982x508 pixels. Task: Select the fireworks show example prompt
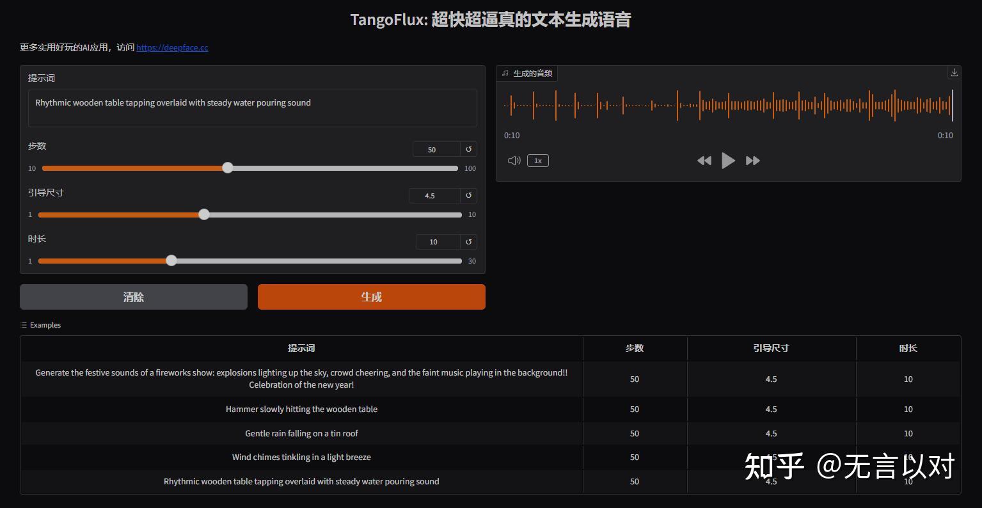click(301, 379)
